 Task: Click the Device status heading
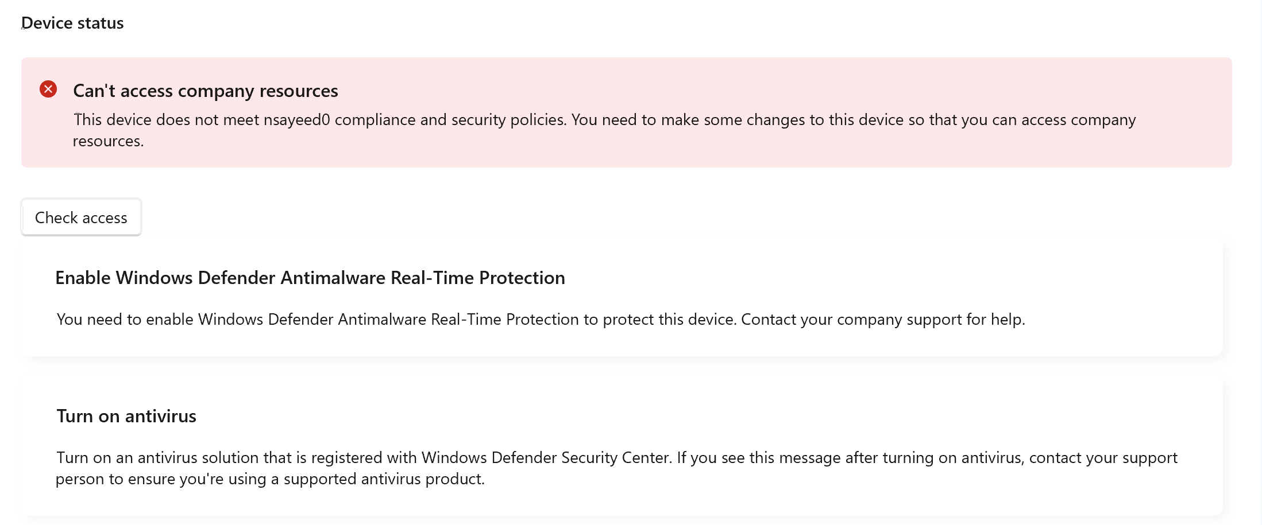point(72,23)
